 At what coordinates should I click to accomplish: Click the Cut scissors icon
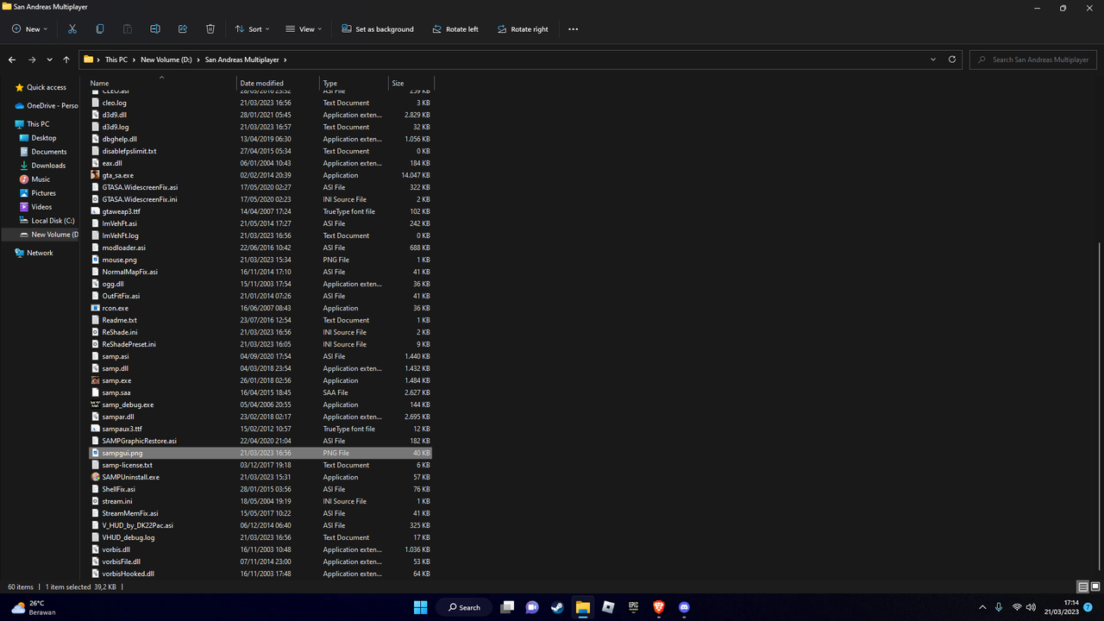pos(72,28)
